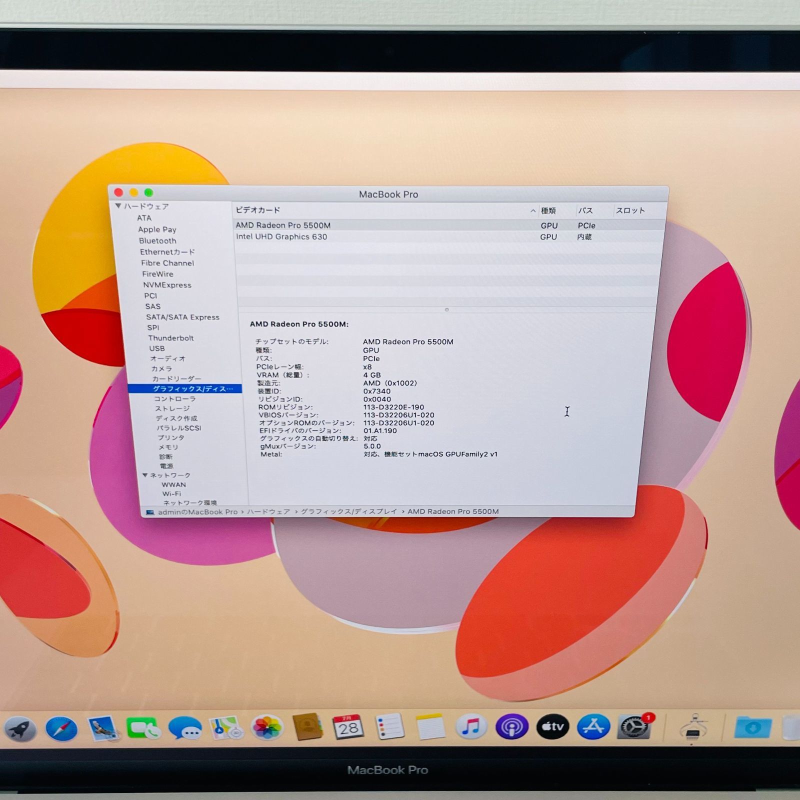The image size is (800, 800).
Task: Select カメラ in the sidebar
Action: (161, 368)
